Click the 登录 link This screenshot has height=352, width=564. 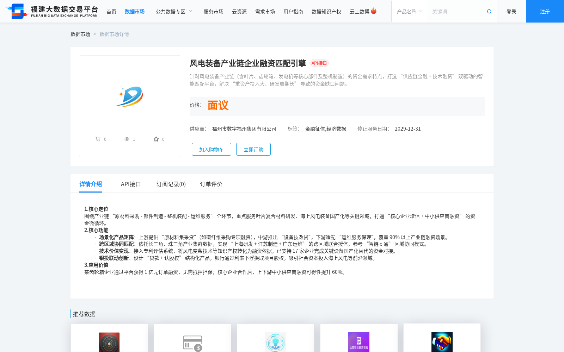[x=511, y=12]
